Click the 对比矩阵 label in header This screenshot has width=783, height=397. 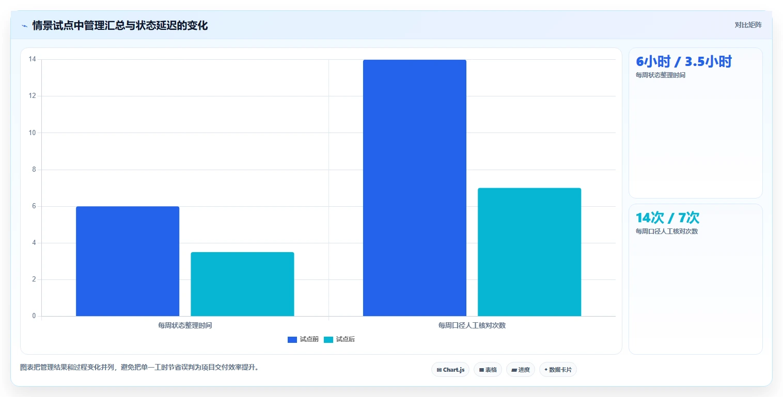click(x=748, y=25)
